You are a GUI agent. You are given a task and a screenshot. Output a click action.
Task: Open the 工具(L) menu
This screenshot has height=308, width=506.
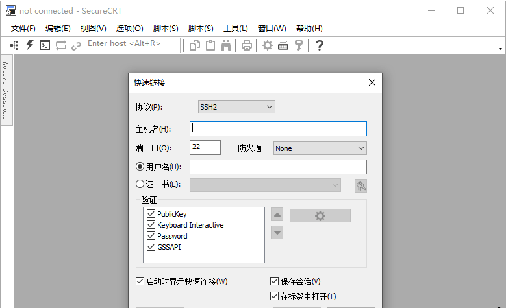coord(235,28)
